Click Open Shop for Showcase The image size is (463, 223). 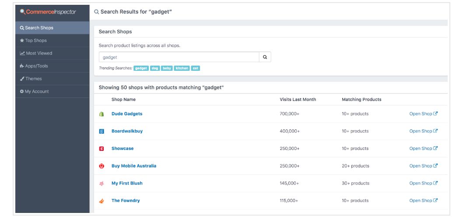[423, 149]
